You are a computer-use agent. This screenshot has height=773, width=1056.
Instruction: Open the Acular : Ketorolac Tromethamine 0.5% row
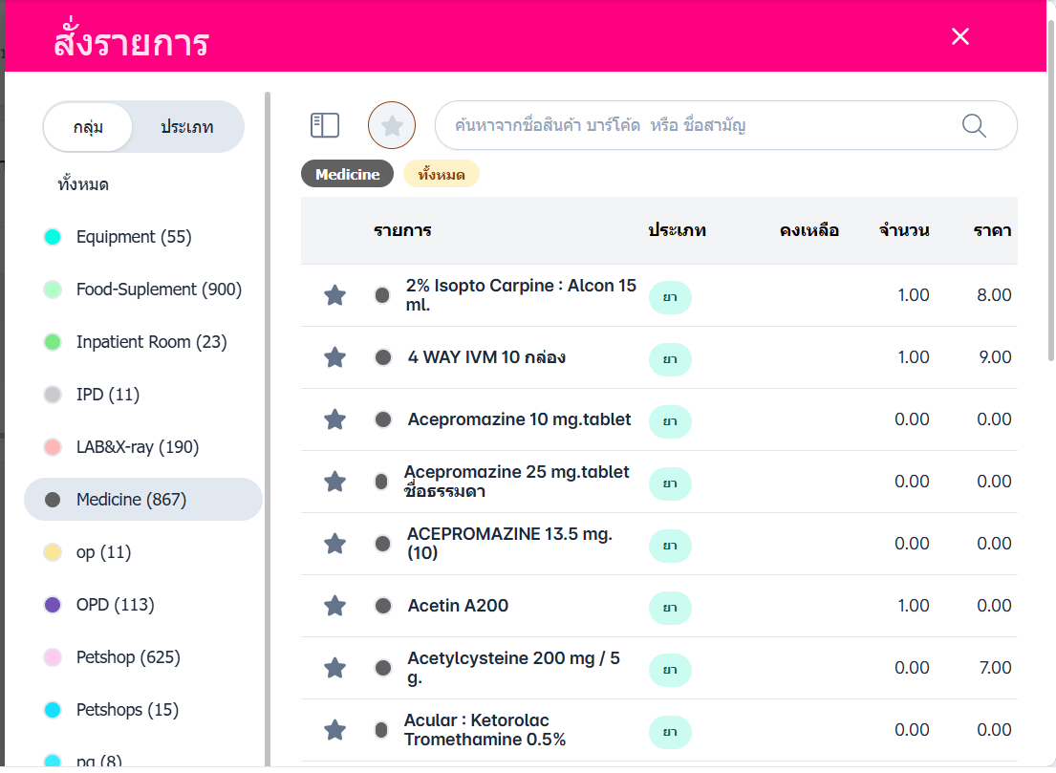click(658, 730)
